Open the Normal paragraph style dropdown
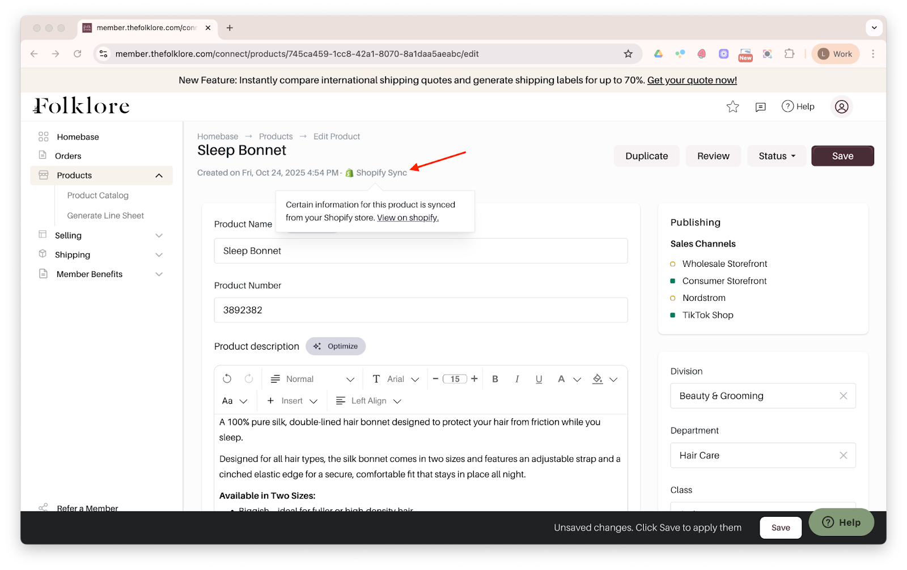The image size is (907, 570). pos(312,379)
